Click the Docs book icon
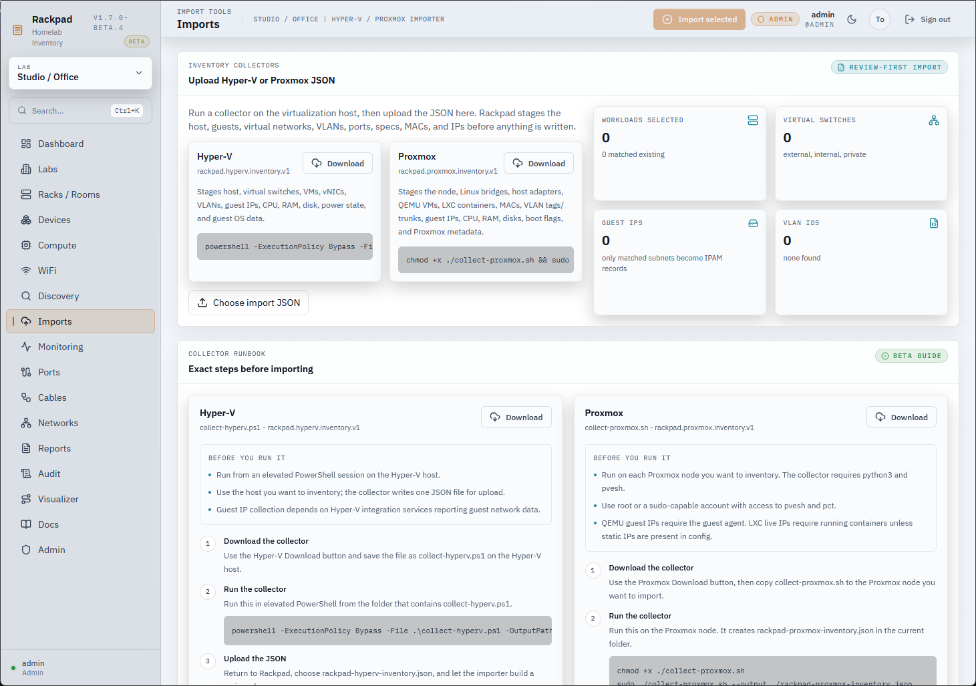The height and width of the screenshot is (686, 976). [x=26, y=524]
